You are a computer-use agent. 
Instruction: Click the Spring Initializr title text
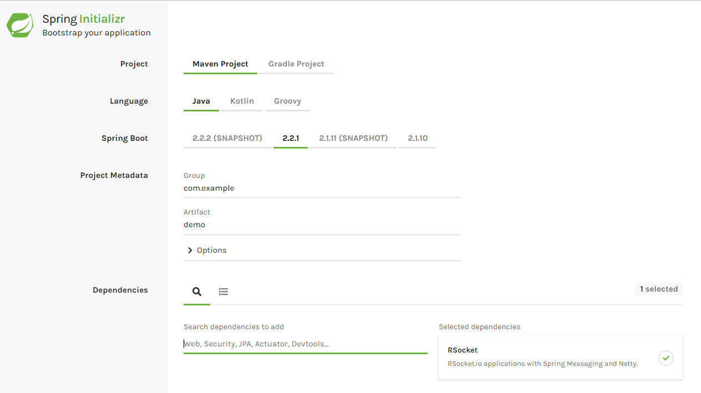84,19
